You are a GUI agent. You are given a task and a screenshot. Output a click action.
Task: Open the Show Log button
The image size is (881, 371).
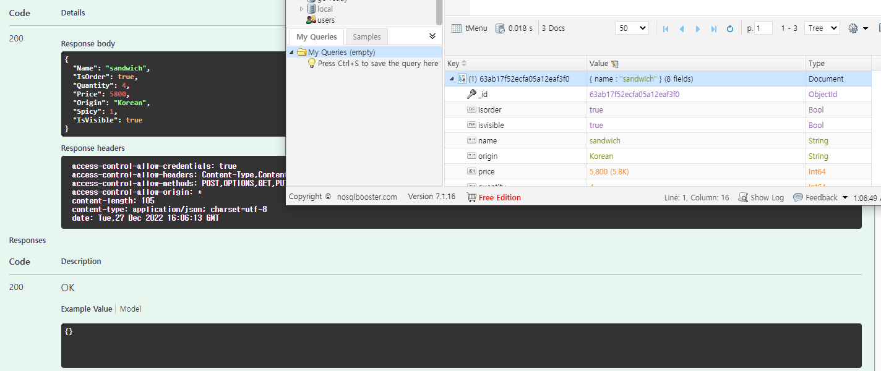pyautogui.click(x=761, y=197)
